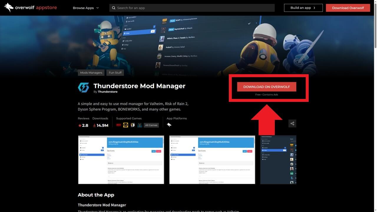Click the About the App heading

click(x=96, y=195)
